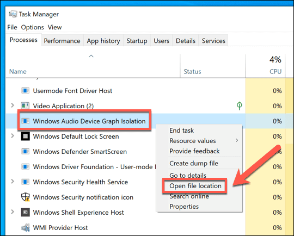This screenshot has height=236, width=294.
Task: Click the Windows Security notification shield icon
Action: [25, 197]
